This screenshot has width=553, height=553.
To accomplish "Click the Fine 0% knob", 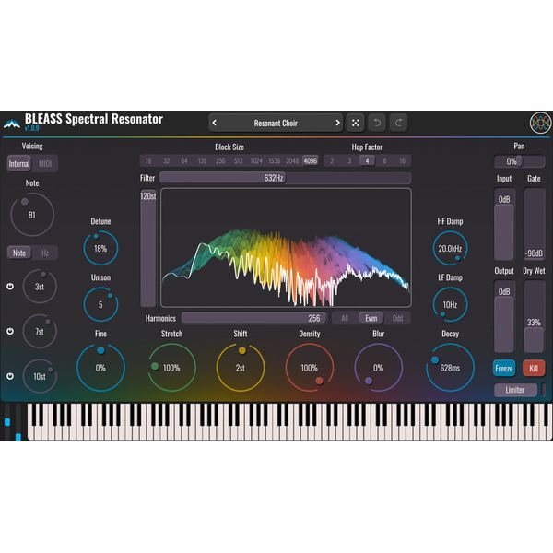I will pyautogui.click(x=100, y=368).
